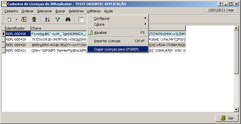
Task: Click the trash can Delete icon
Action: [34, 19]
